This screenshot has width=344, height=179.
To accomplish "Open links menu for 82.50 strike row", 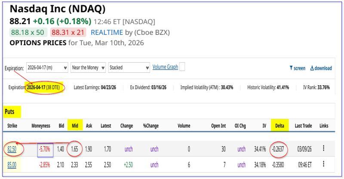I will click(x=323, y=149).
